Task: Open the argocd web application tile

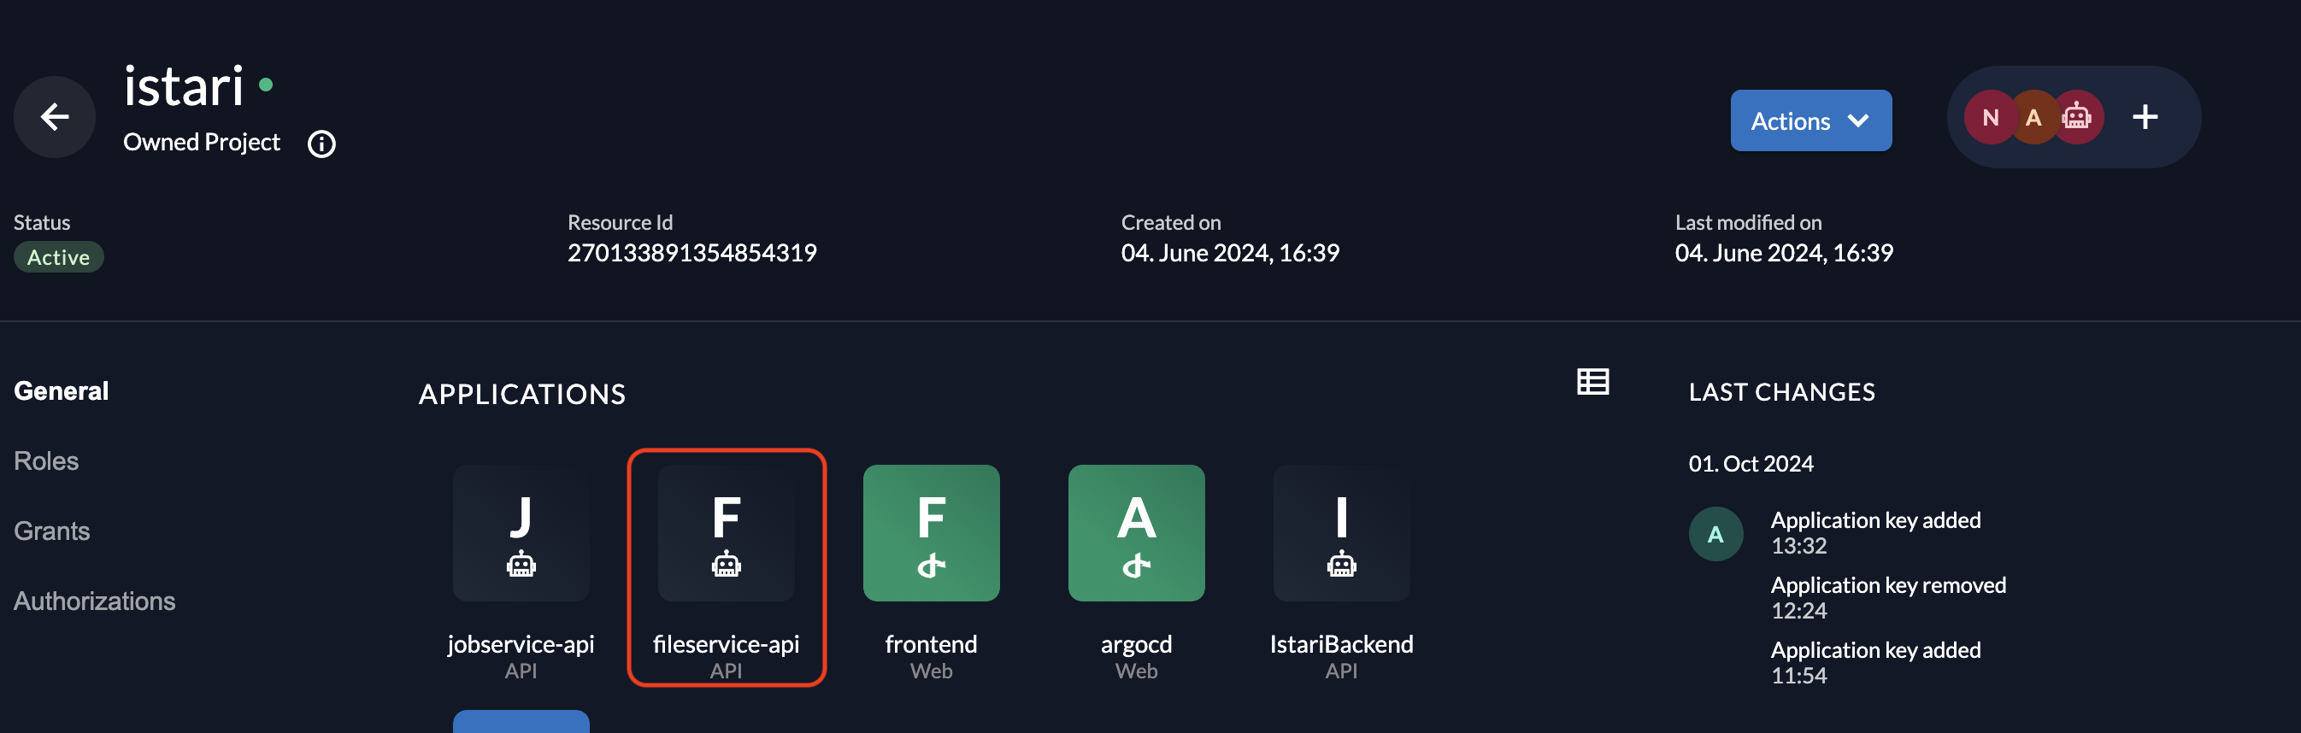Action: [x=1136, y=533]
